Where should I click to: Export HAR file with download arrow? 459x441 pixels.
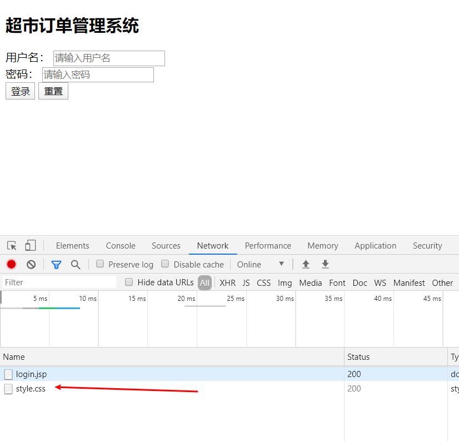[325, 264]
